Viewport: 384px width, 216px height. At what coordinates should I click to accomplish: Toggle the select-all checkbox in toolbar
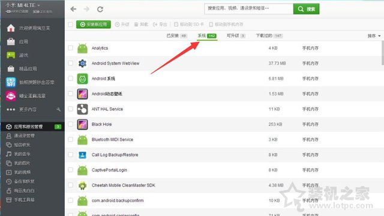point(71,24)
